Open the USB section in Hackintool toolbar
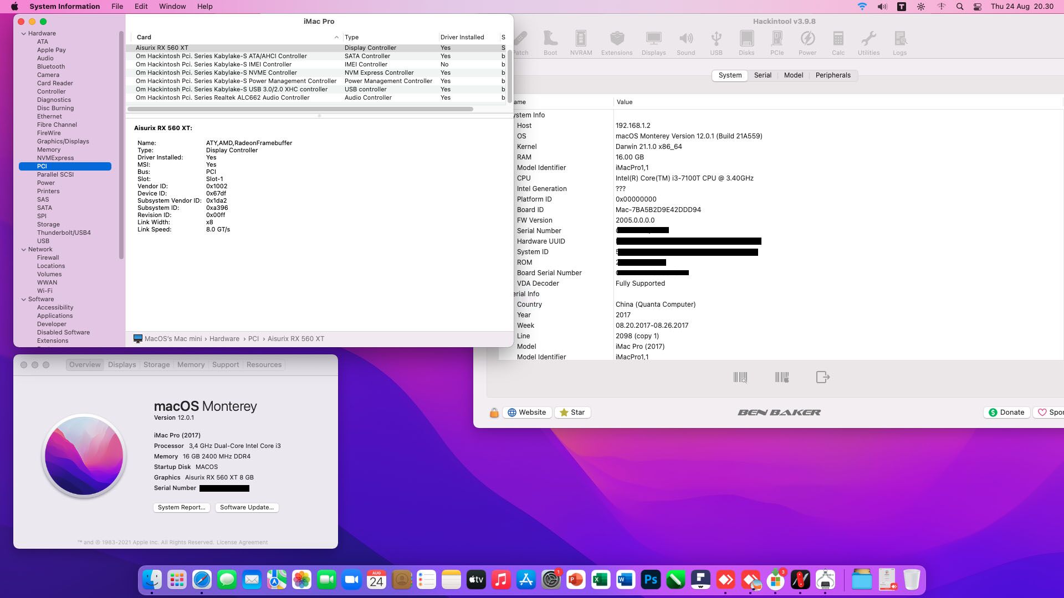 pyautogui.click(x=716, y=43)
